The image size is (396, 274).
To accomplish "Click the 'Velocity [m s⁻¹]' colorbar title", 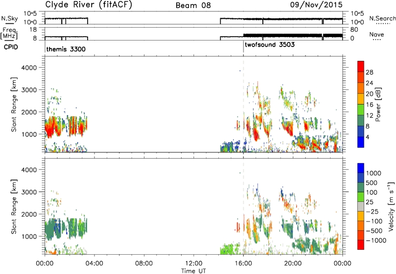I will (391, 206).
